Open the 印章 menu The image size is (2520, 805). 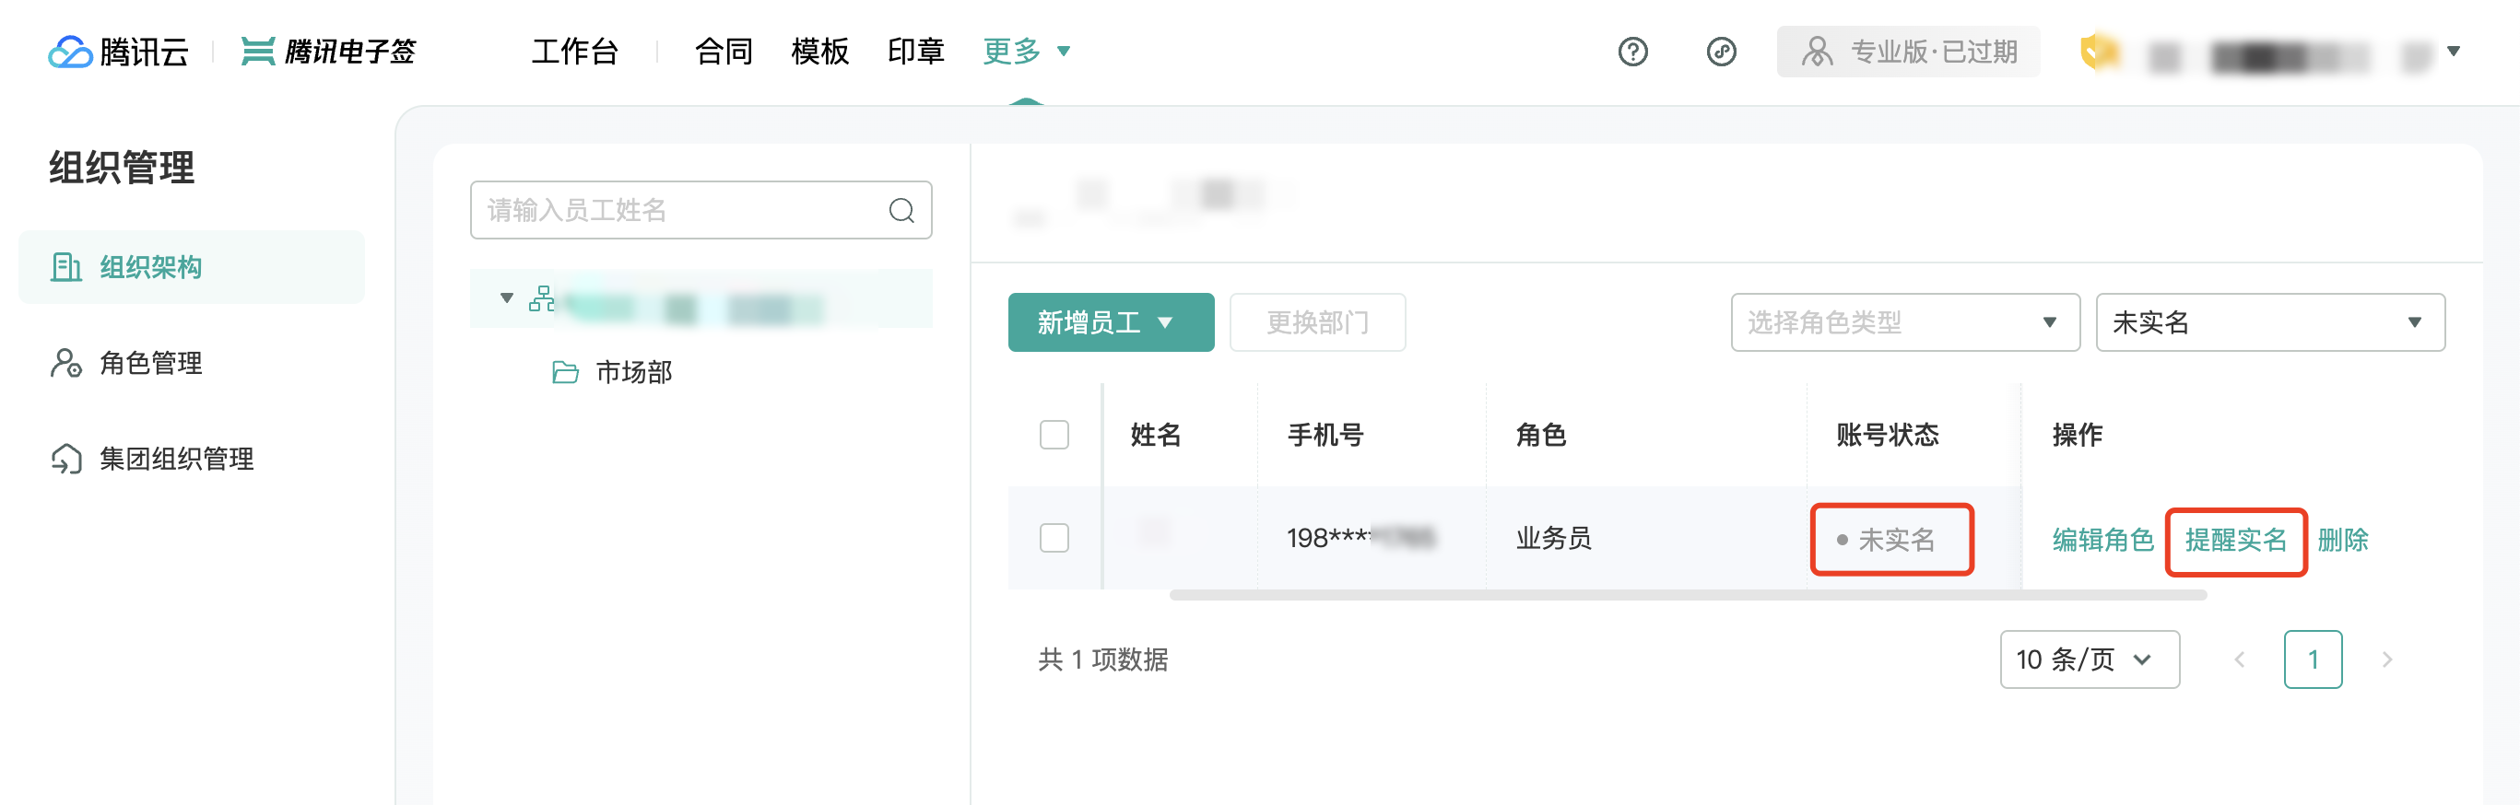tap(915, 51)
